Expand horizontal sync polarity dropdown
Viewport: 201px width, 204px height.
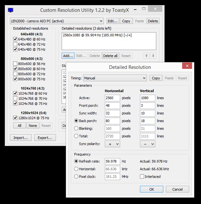[x=112, y=144]
